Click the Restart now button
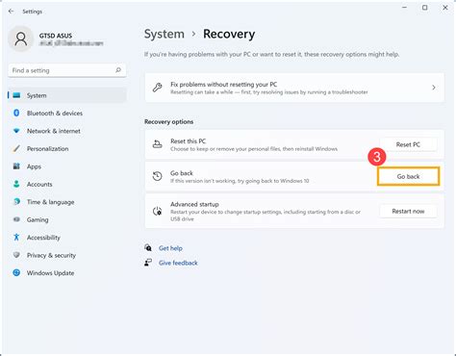This screenshot has height=356, width=456. coord(408,211)
